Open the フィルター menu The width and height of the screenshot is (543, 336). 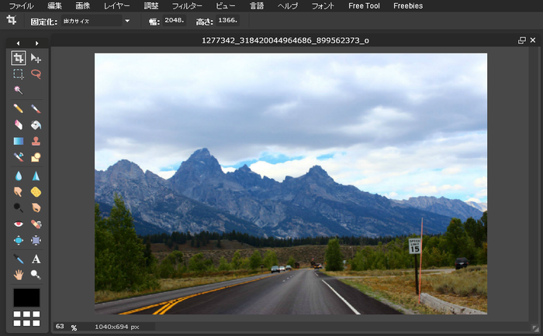[x=187, y=6]
